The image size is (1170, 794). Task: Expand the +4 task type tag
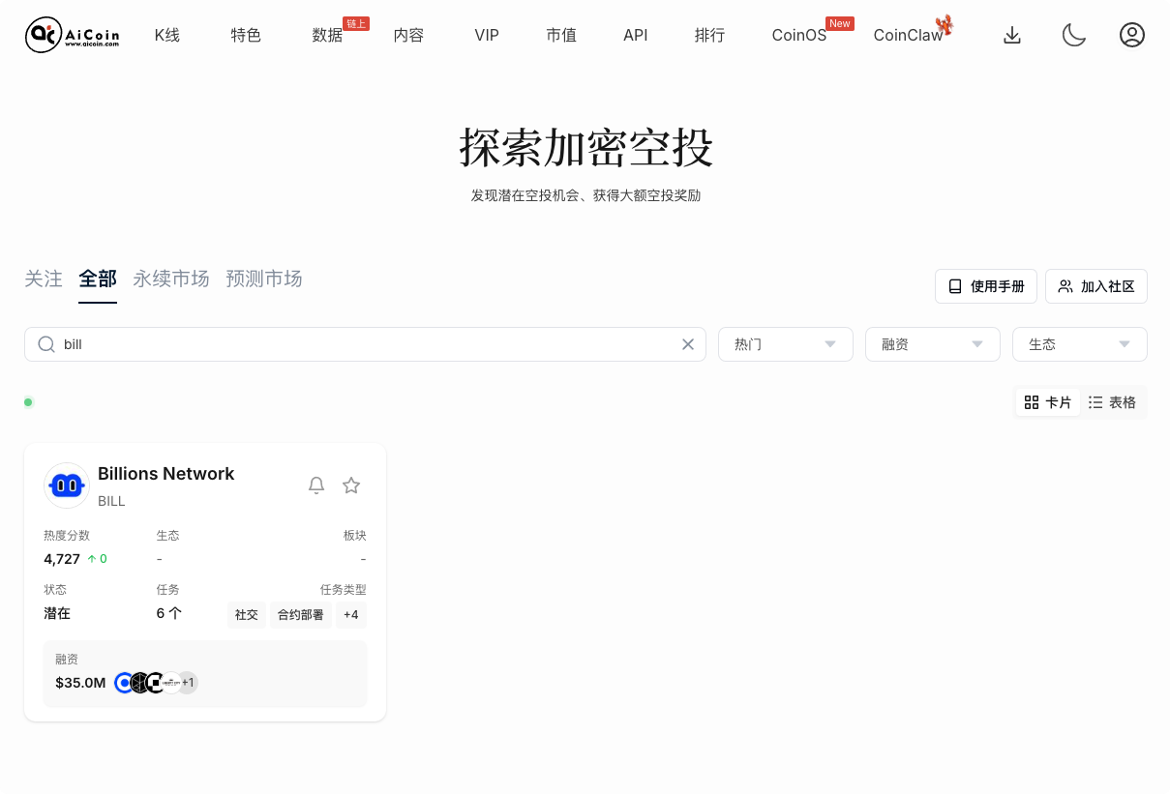point(350,615)
